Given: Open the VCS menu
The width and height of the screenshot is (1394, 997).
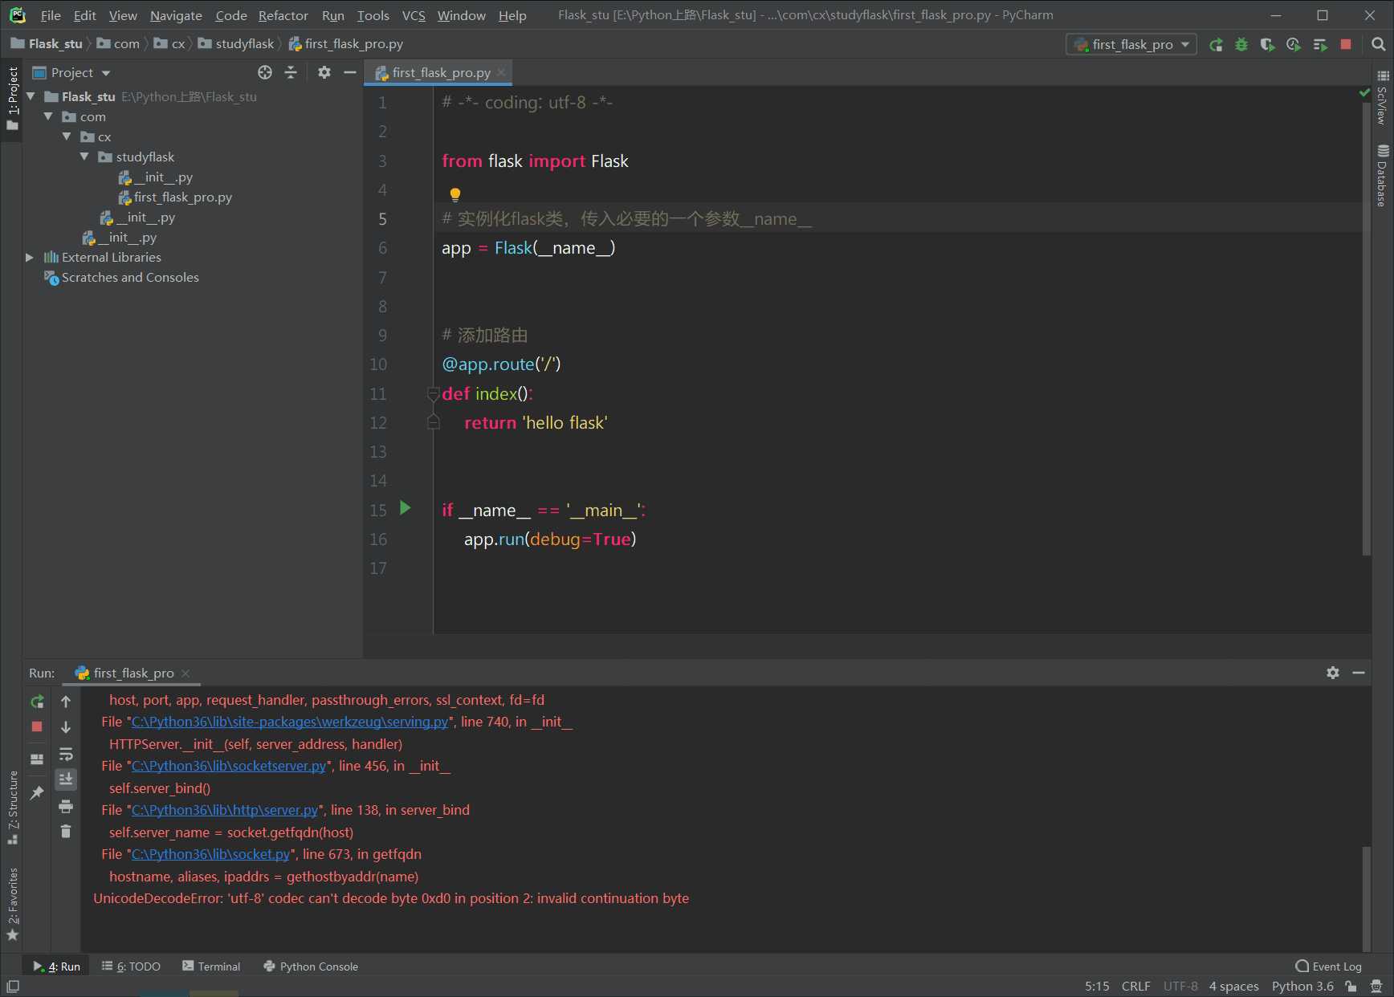Looking at the screenshot, I should click(x=414, y=15).
